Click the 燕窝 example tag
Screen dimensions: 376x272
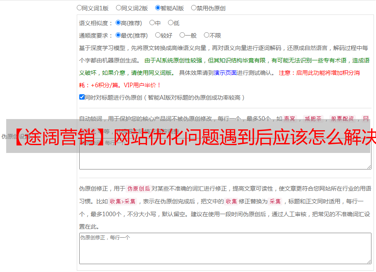click(x=290, y=119)
